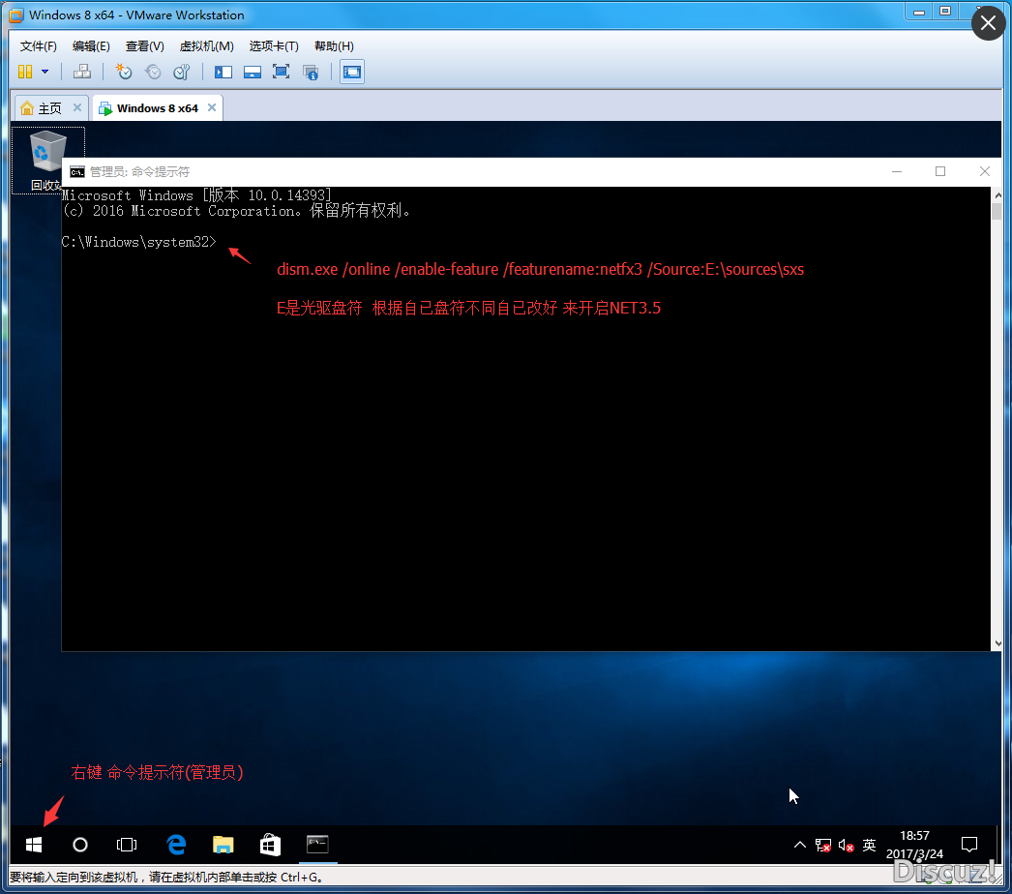Open the 查看(V) menu
The image size is (1012, 894).
tap(144, 46)
